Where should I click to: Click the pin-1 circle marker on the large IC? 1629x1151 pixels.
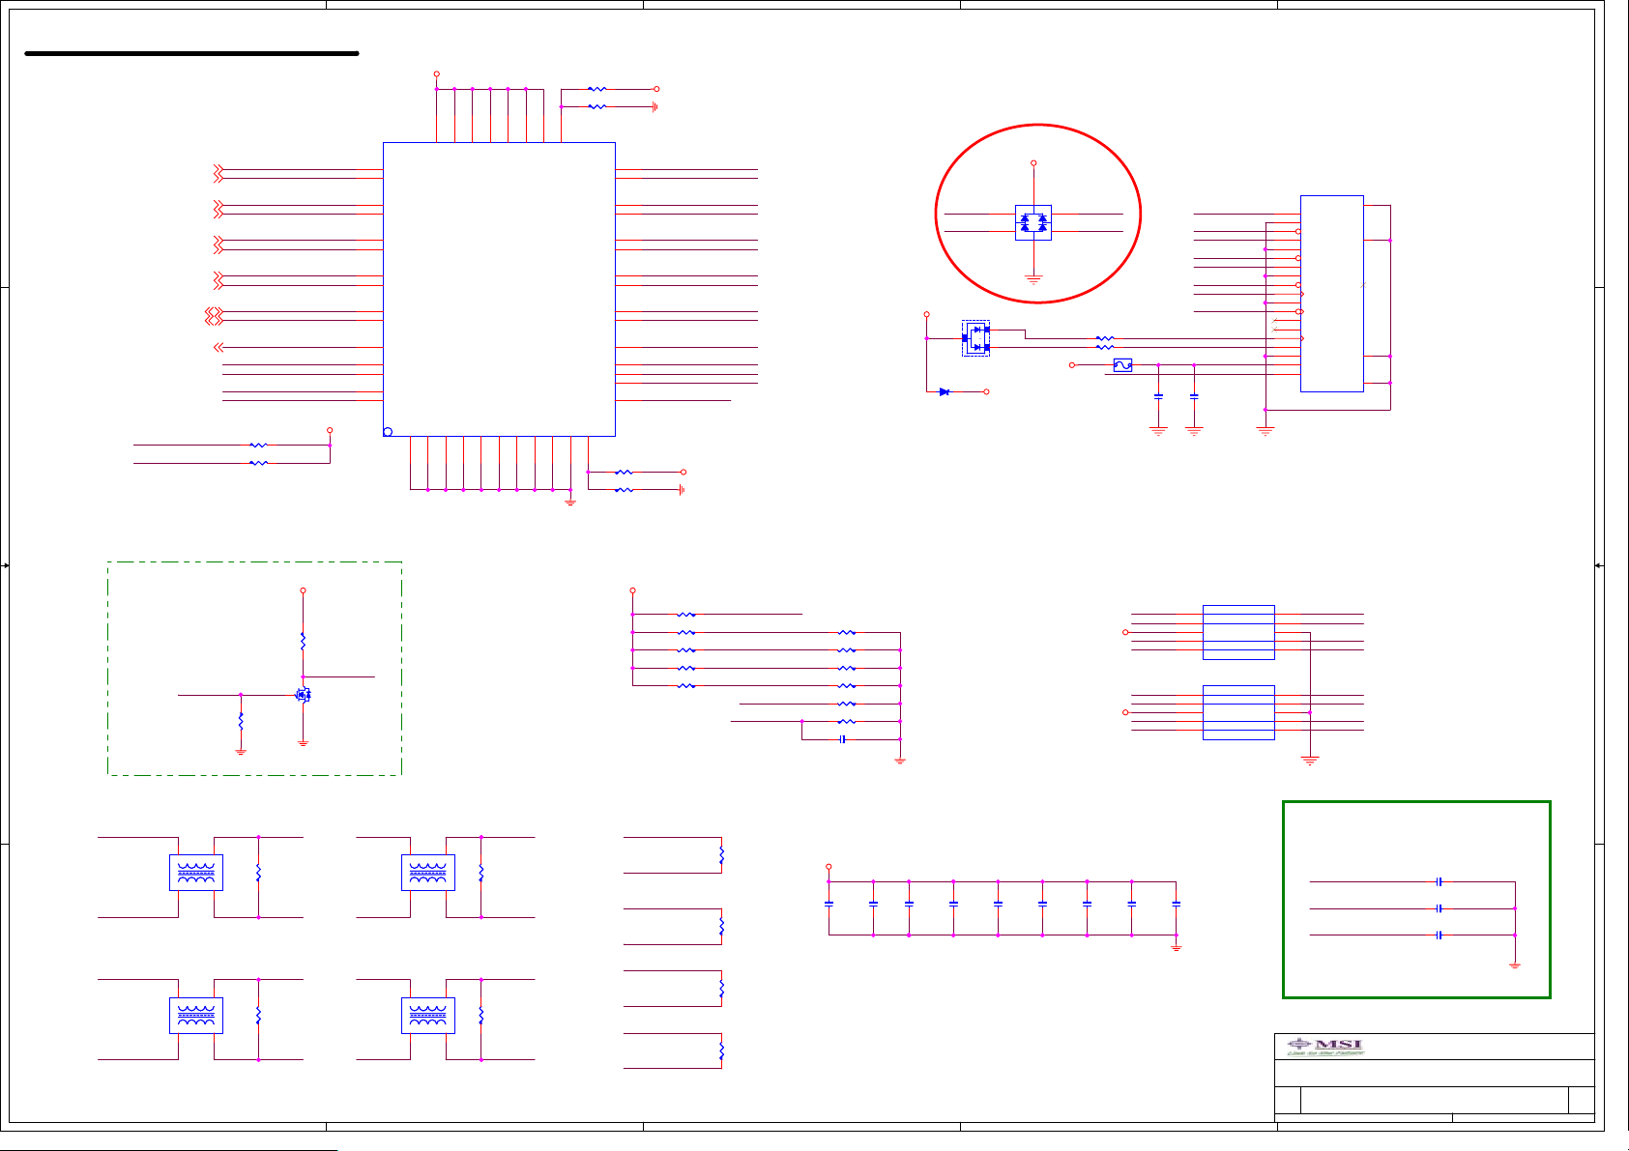click(388, 432)
